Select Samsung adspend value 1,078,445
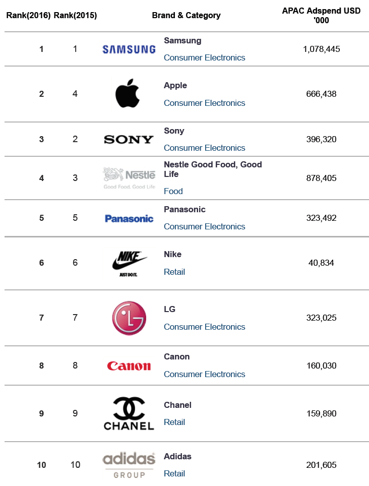This screenshot has height=486, width=369. point(321,49)
